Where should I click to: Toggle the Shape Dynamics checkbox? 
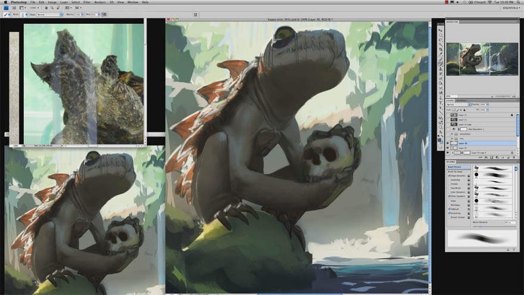pos(449,176)
